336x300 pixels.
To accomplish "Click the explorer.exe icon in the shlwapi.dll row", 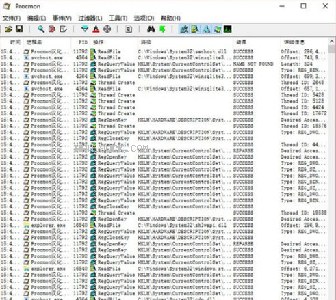I will 27,225.
